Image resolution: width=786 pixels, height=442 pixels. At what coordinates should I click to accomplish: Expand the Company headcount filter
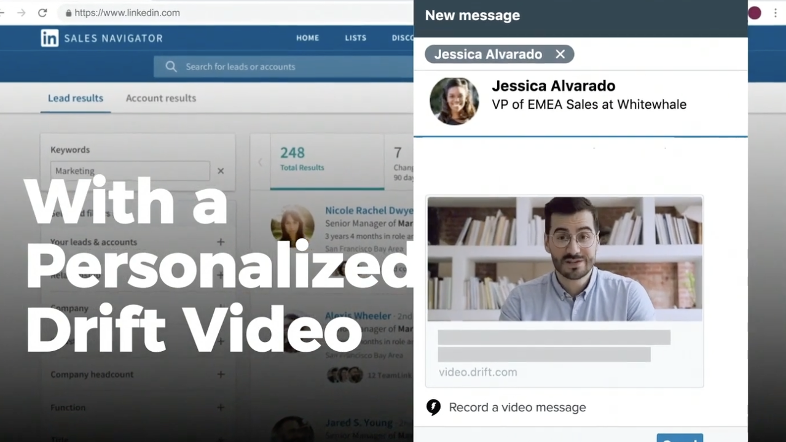221,374
